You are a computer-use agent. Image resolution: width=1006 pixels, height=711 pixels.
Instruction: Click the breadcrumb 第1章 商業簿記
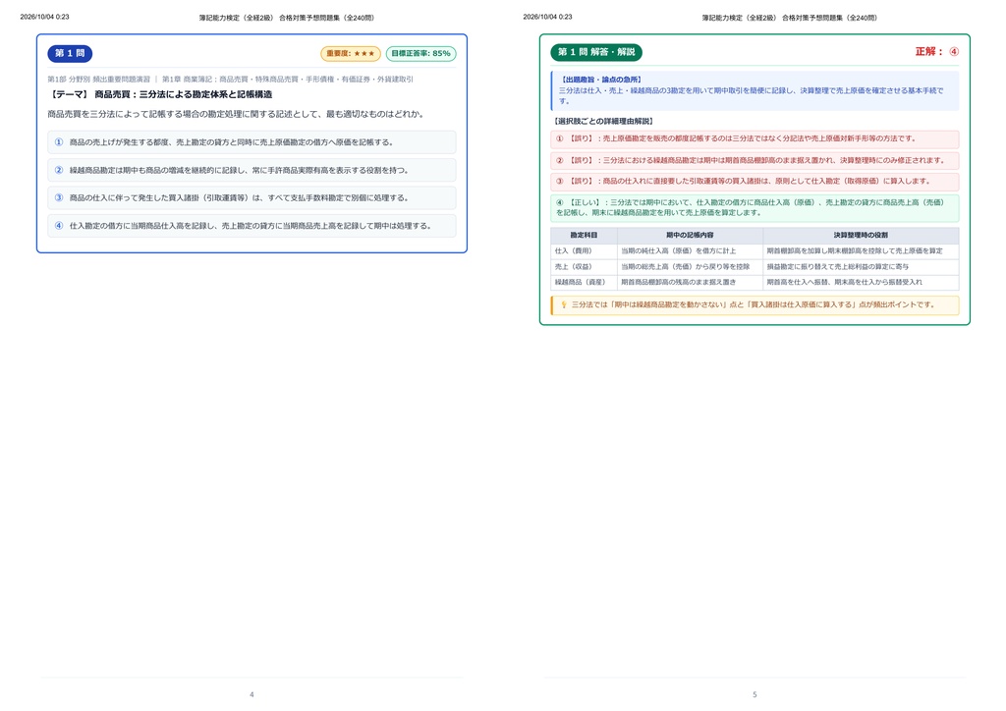(288, 80)
